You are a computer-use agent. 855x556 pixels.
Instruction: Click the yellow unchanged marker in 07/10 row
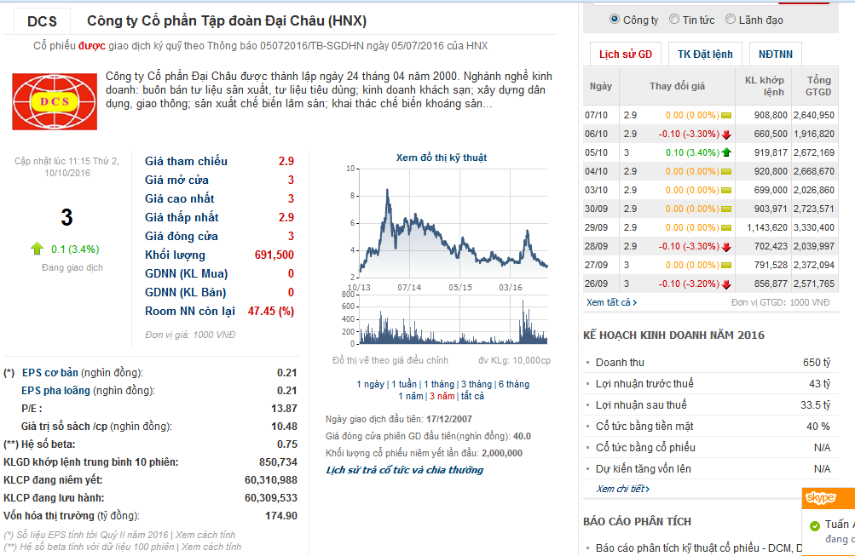pyautogui.click(x=726, y=116)
